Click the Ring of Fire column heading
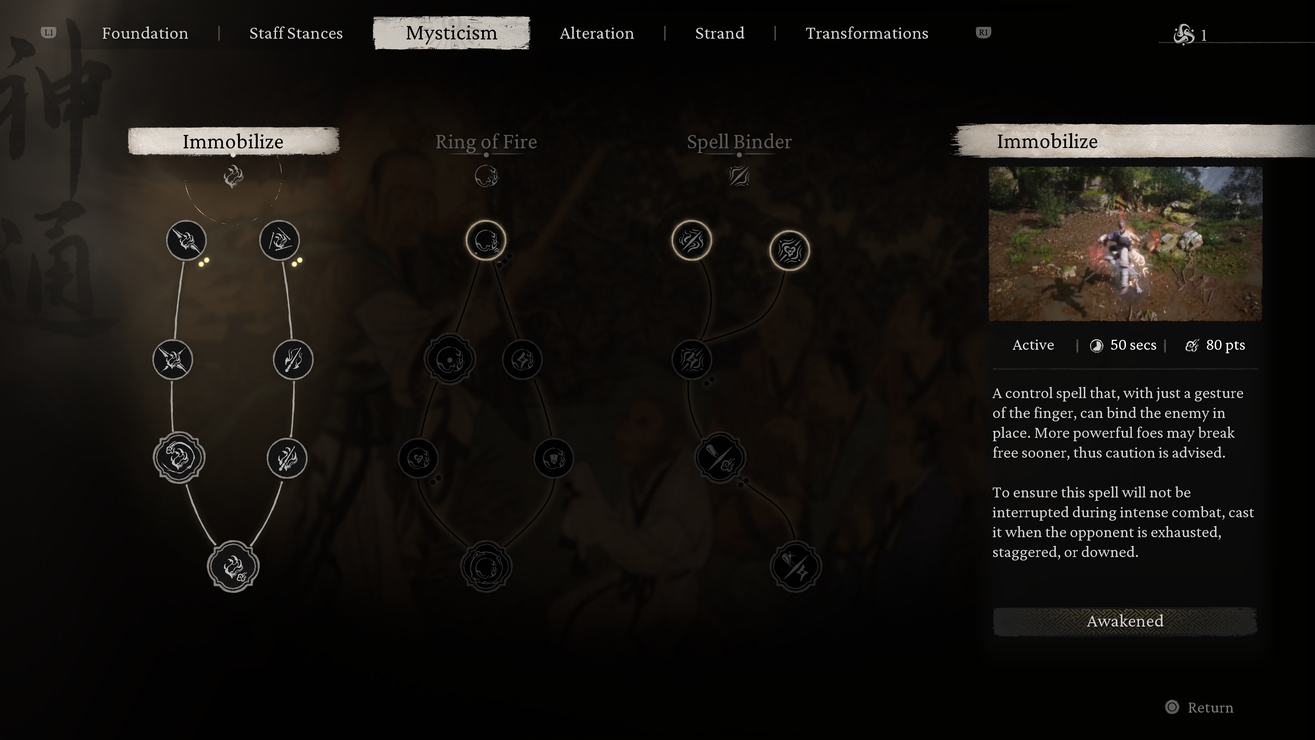This screenshot has width=1315, height=740. click(x=486, y=141)
